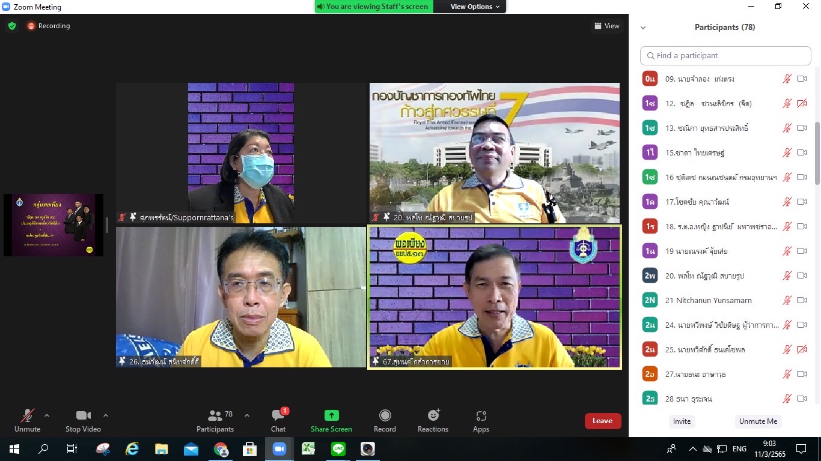Open the View Options dropdown

point(475,7)
